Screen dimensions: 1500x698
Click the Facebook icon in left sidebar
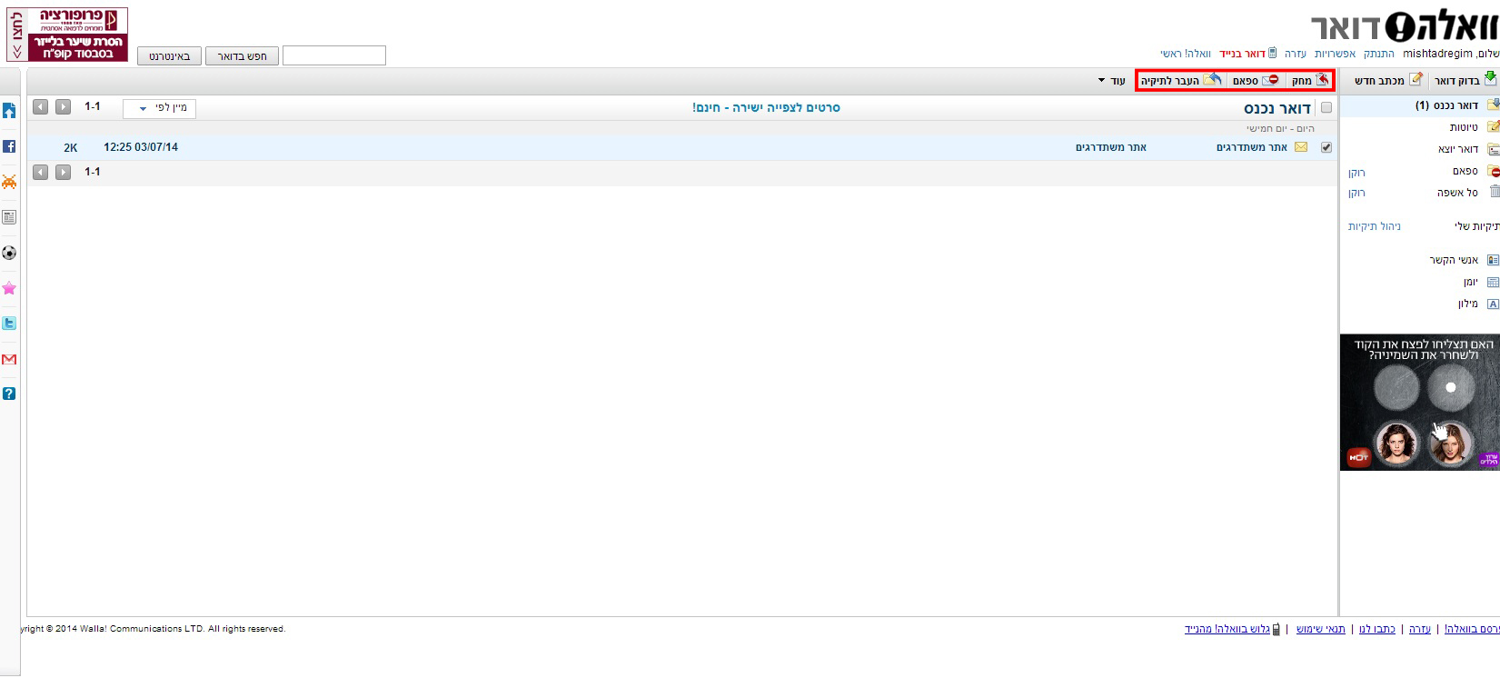coord(9,146)
